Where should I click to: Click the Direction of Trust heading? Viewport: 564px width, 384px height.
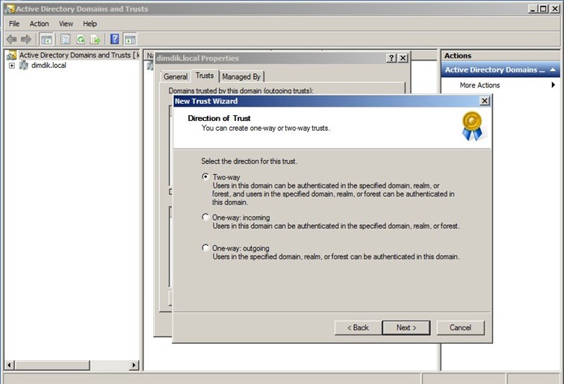(x=219, y=118)
